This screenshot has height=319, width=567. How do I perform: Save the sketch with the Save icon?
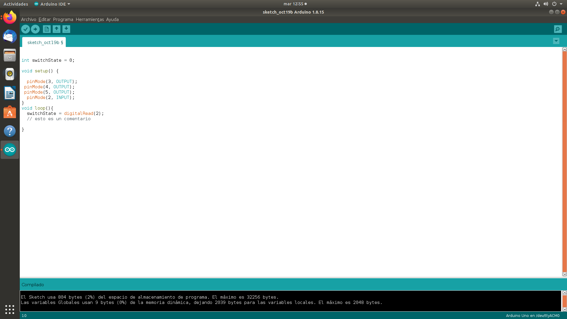(x=66, y=29)
